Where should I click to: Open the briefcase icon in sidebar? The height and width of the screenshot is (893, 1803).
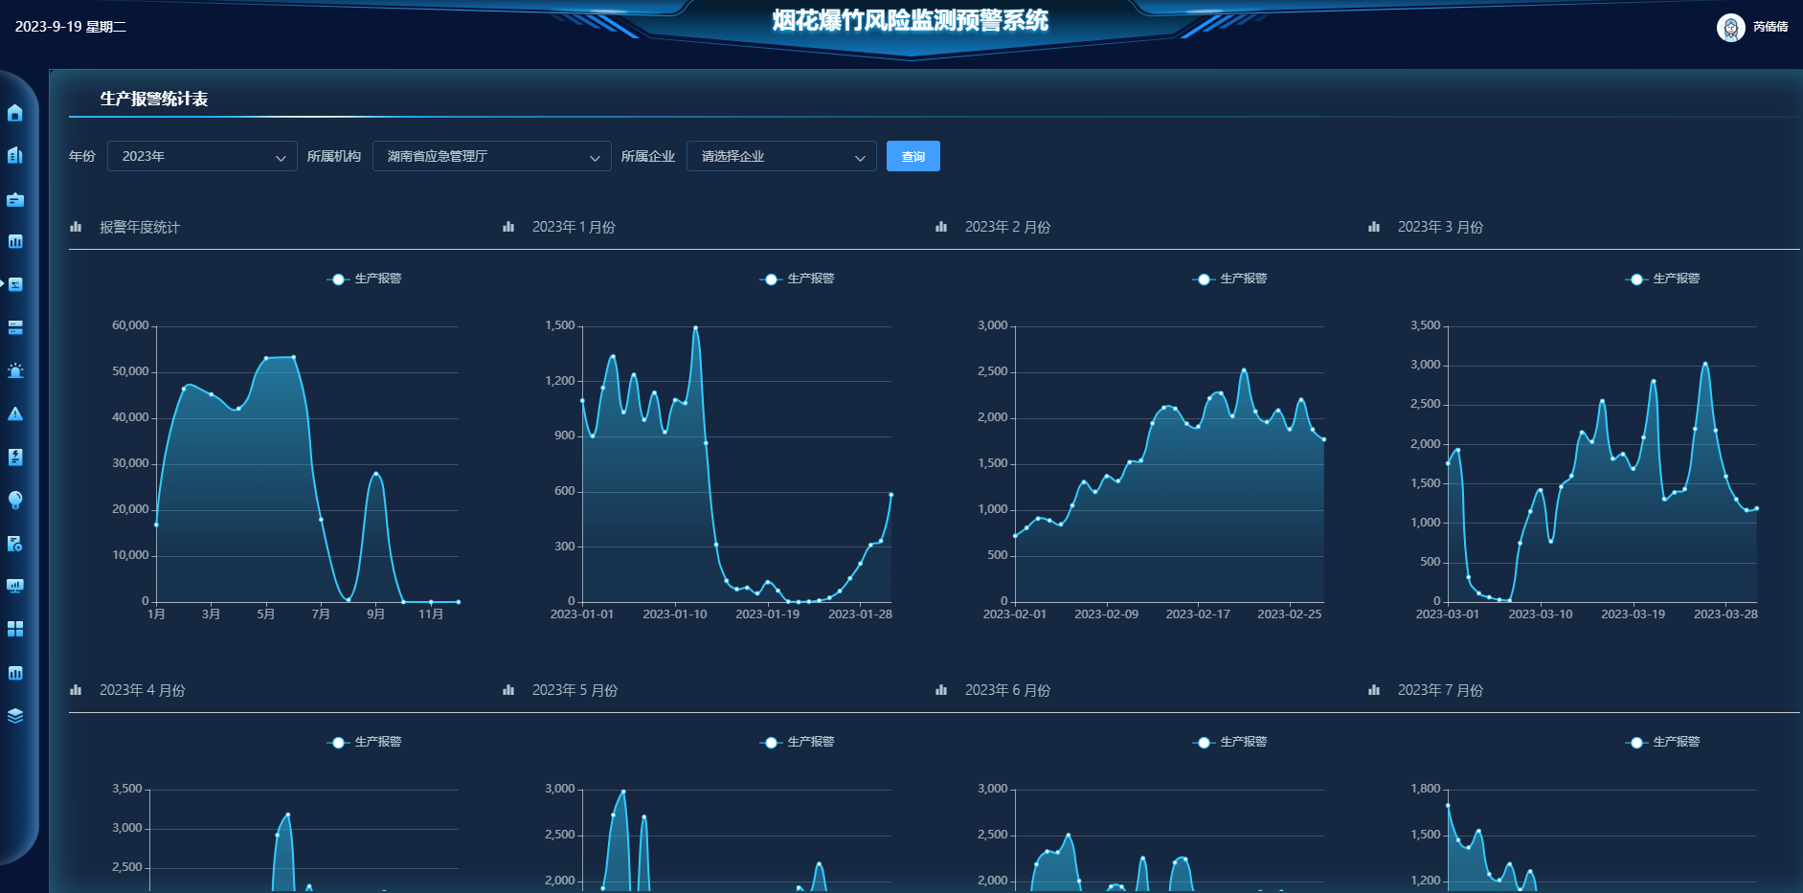(15, 199)
